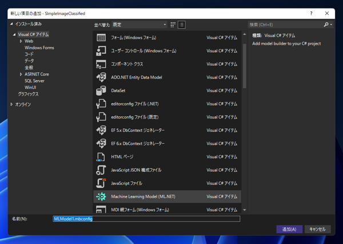The image size is (343, 244).
Task: Select the EF 5.x DbContext generator icon
Action: click(101, 130)
